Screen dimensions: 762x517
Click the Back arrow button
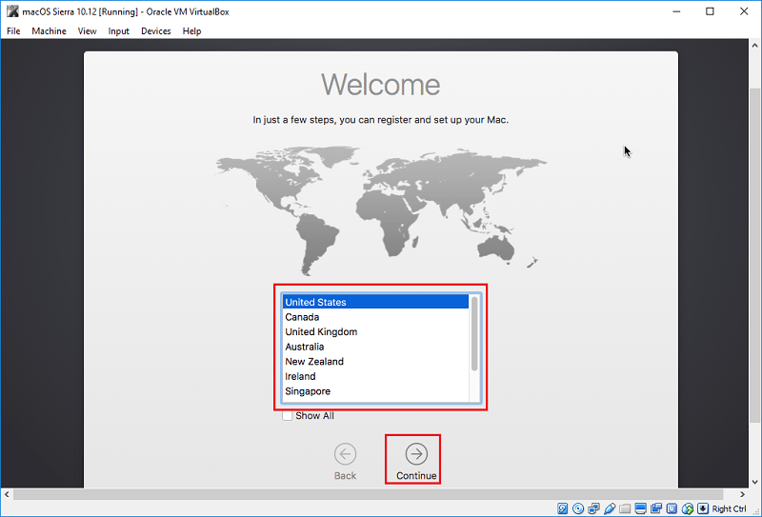coord(345,454)
